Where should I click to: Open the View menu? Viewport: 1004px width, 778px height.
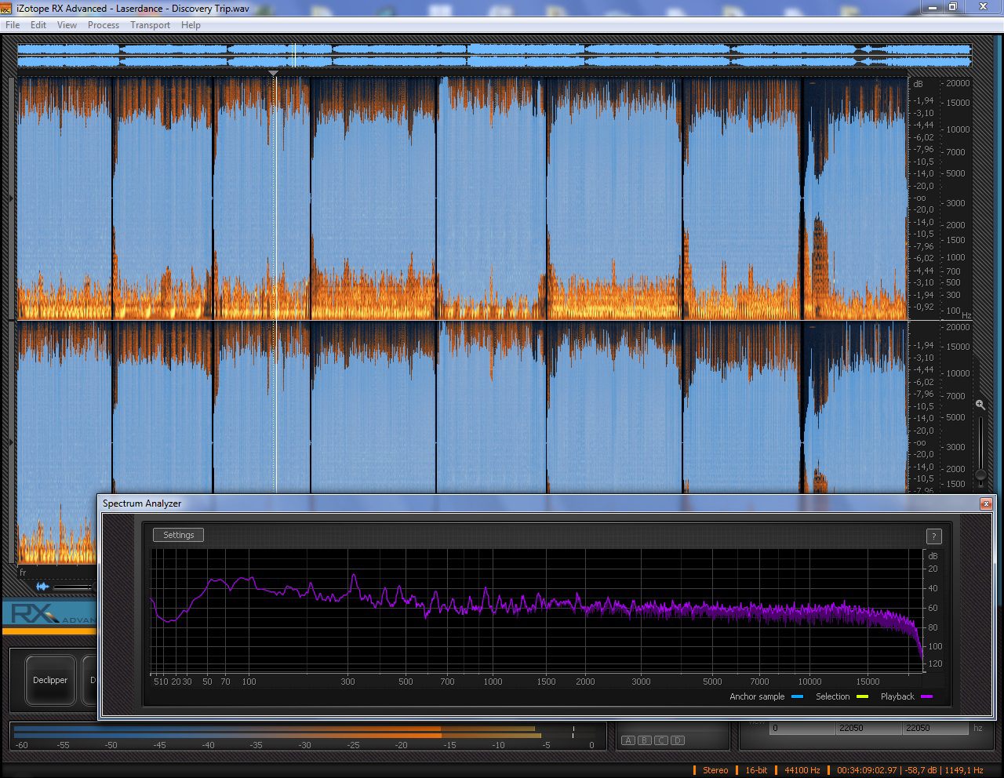pos(67,25)
